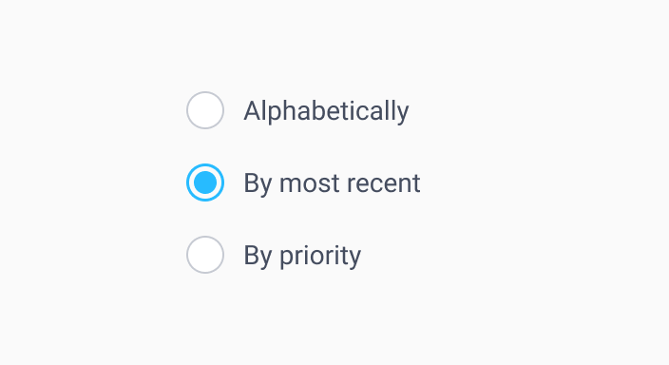The image size is (669, 365).
Task: Select the Alphabetically radio button
Action: pos(205,110)
